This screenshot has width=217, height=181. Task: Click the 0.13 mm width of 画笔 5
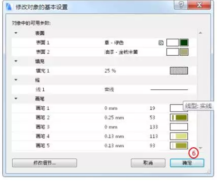114,146
